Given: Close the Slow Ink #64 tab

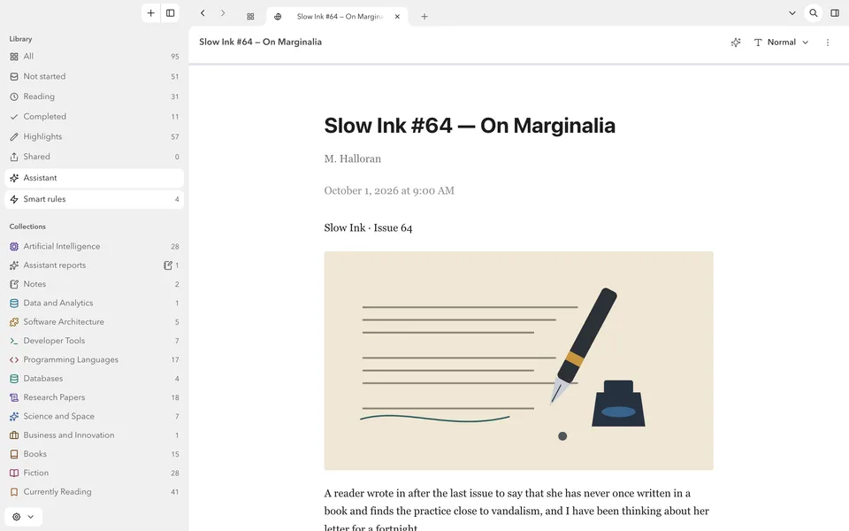Looking at the screenshot, I should tap(397, 17).
